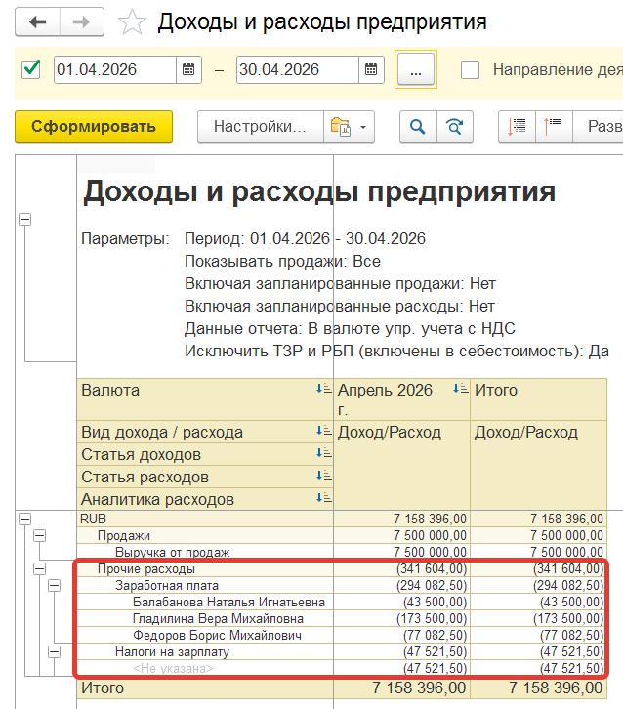Add report to favorites with star icon

[x=132, y=22]
